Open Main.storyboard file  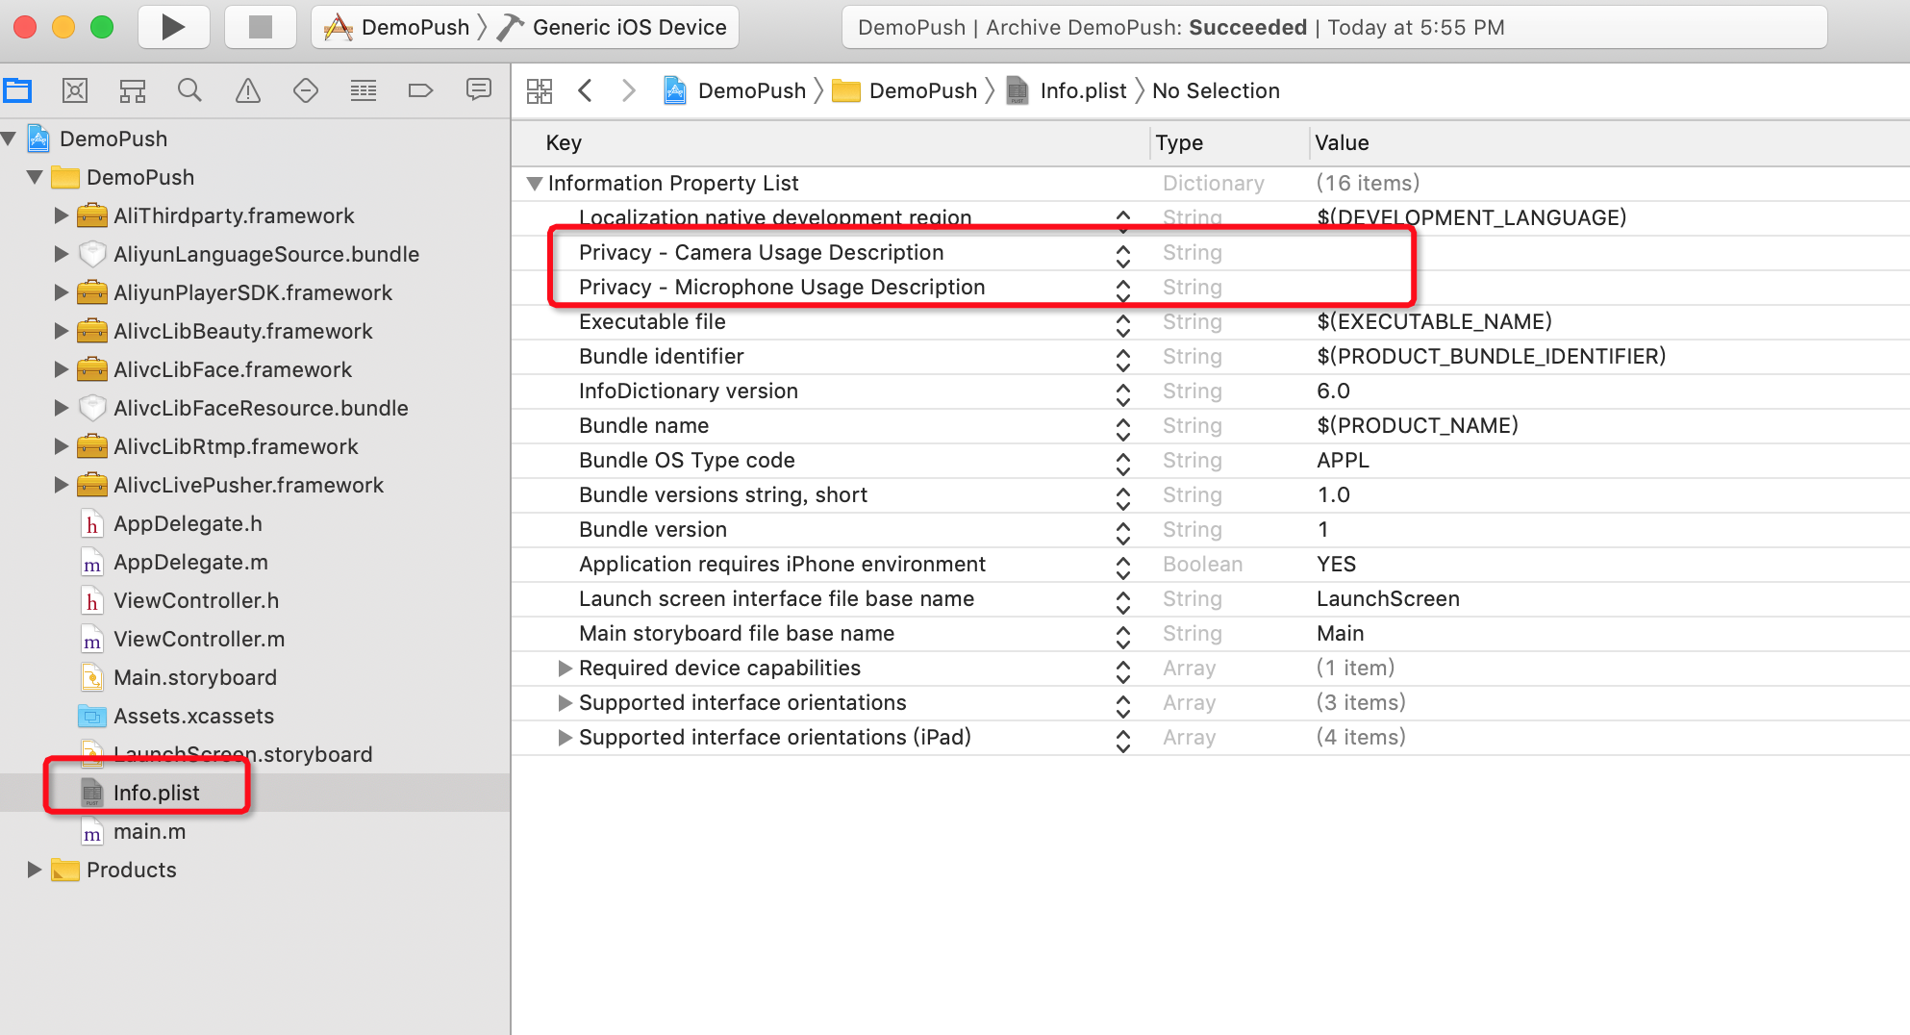point(195,677)
